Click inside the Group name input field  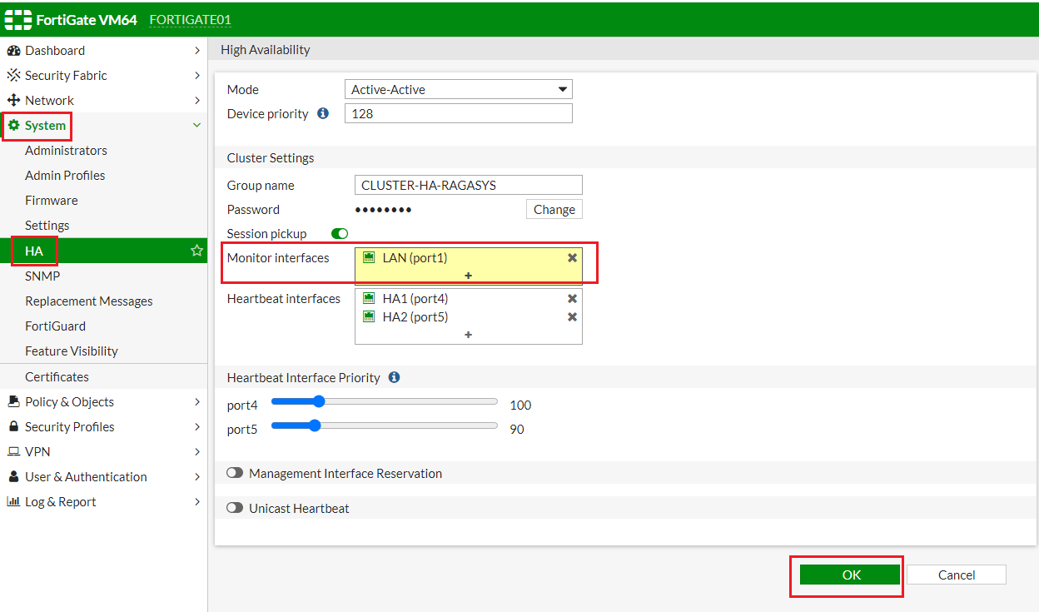point(468,184)
